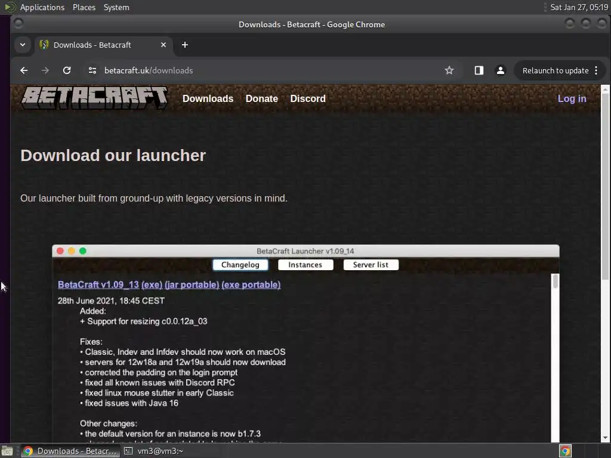Image resolution: width=611 pixels, height=458 pixels.
Task: Click Changelog button in launcher image
Action: coord(240,265)
